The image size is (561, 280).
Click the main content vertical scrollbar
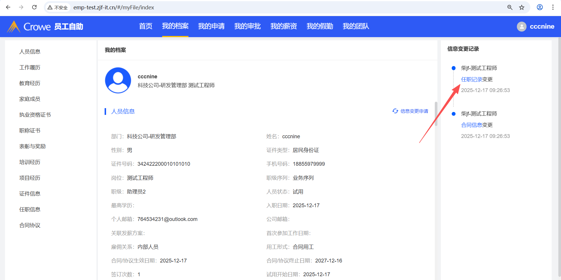coord(436,114)
